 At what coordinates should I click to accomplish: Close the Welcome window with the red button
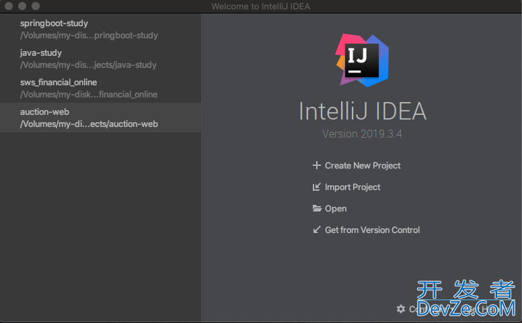[x=9, y=6]
